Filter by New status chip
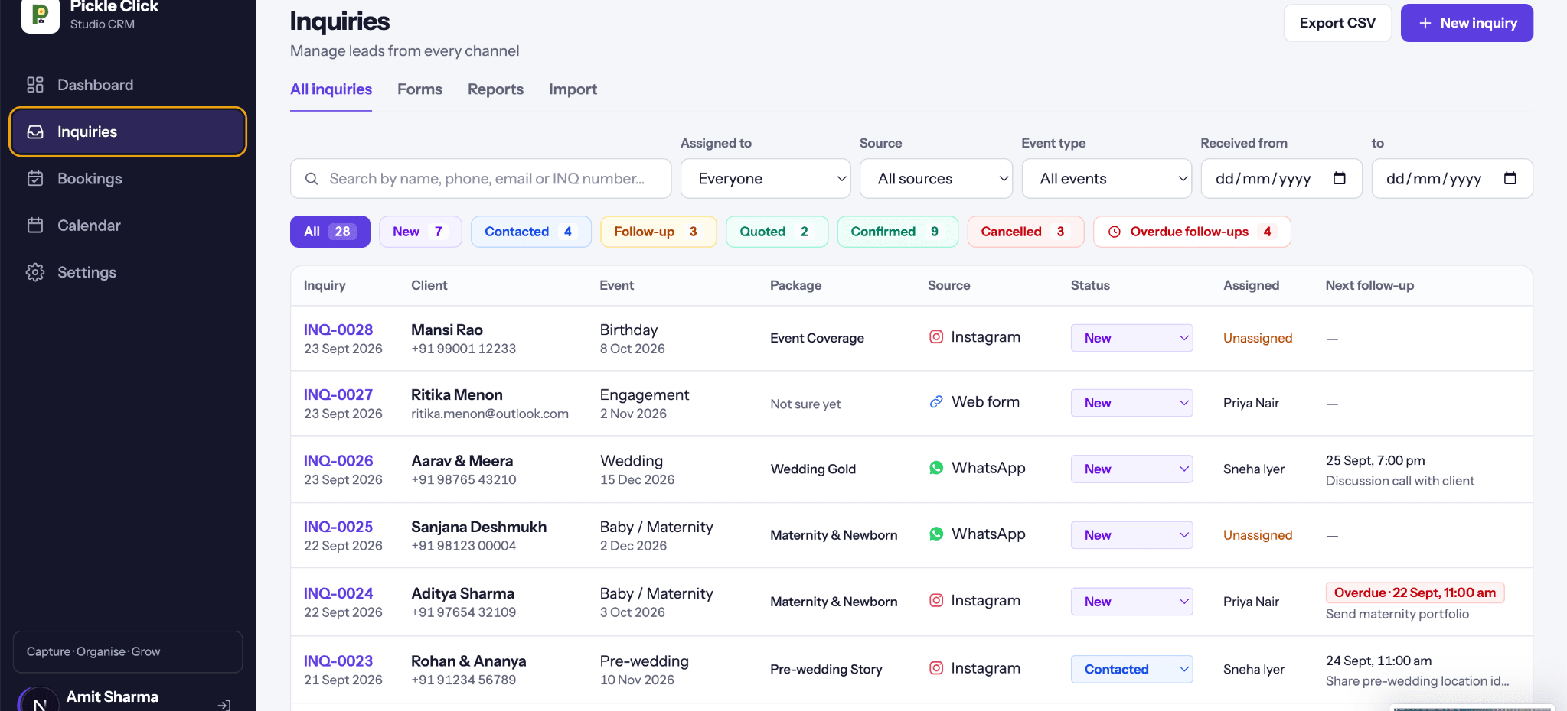 tap(420, 232)
